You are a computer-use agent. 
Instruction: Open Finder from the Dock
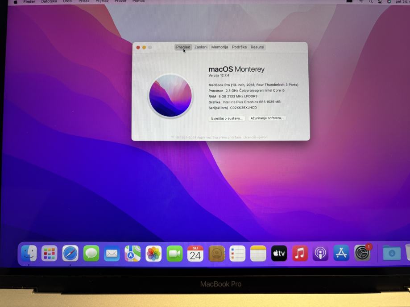29,253
